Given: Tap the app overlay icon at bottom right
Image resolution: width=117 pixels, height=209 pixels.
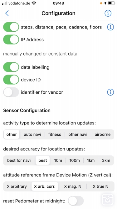Looking at the screenshot, I should [x=108, y=199].
